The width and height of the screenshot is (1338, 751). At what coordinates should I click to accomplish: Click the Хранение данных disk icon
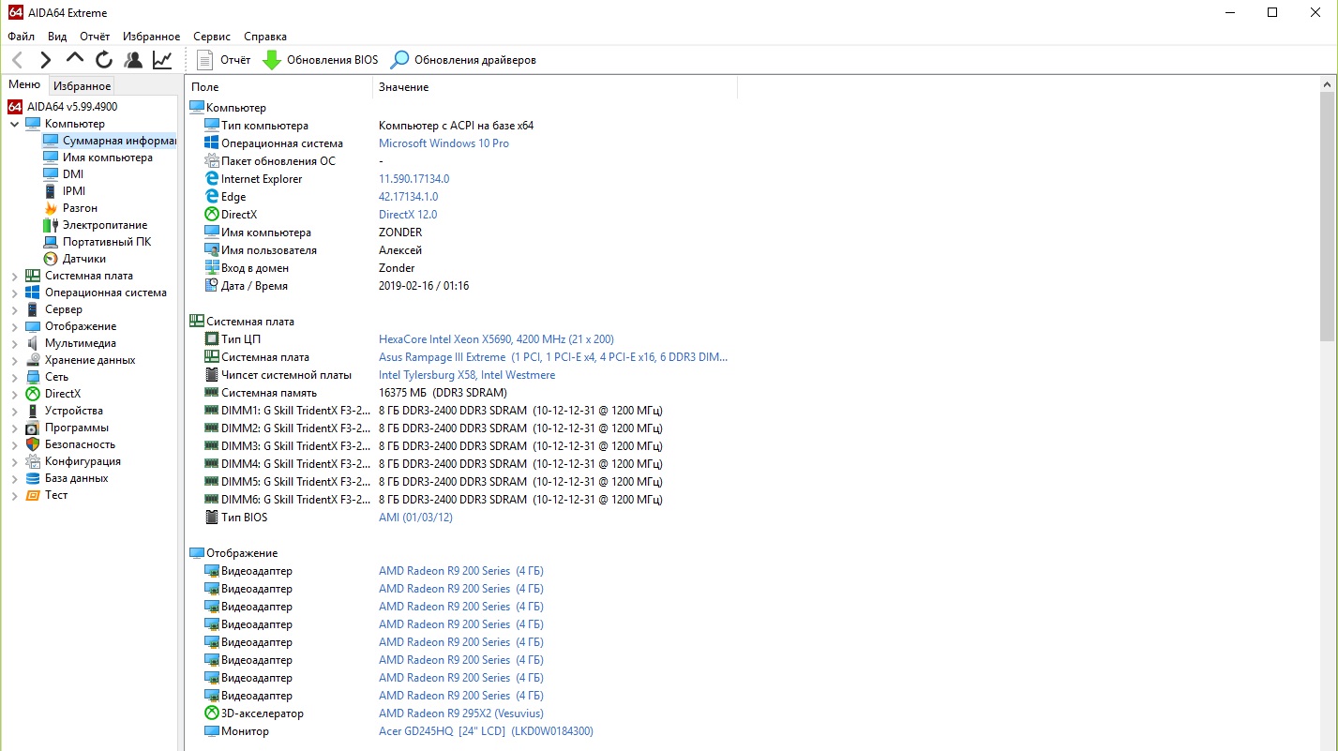click(x=33, y=360)
